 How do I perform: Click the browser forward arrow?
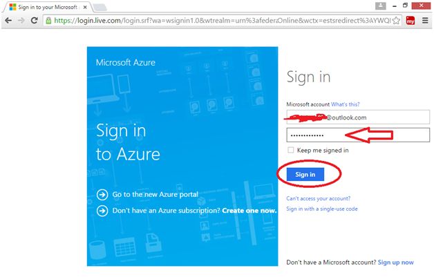tap(23, 20)
